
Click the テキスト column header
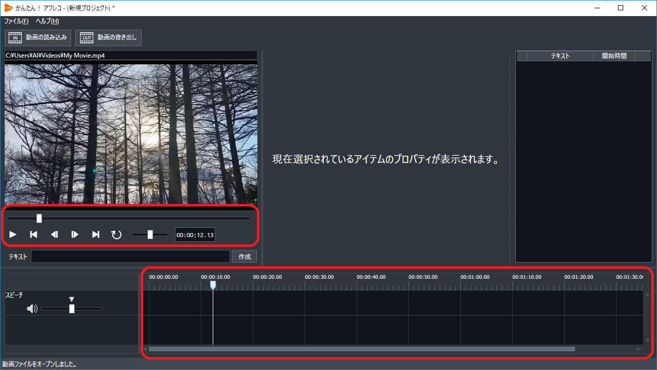click(560, 56)
